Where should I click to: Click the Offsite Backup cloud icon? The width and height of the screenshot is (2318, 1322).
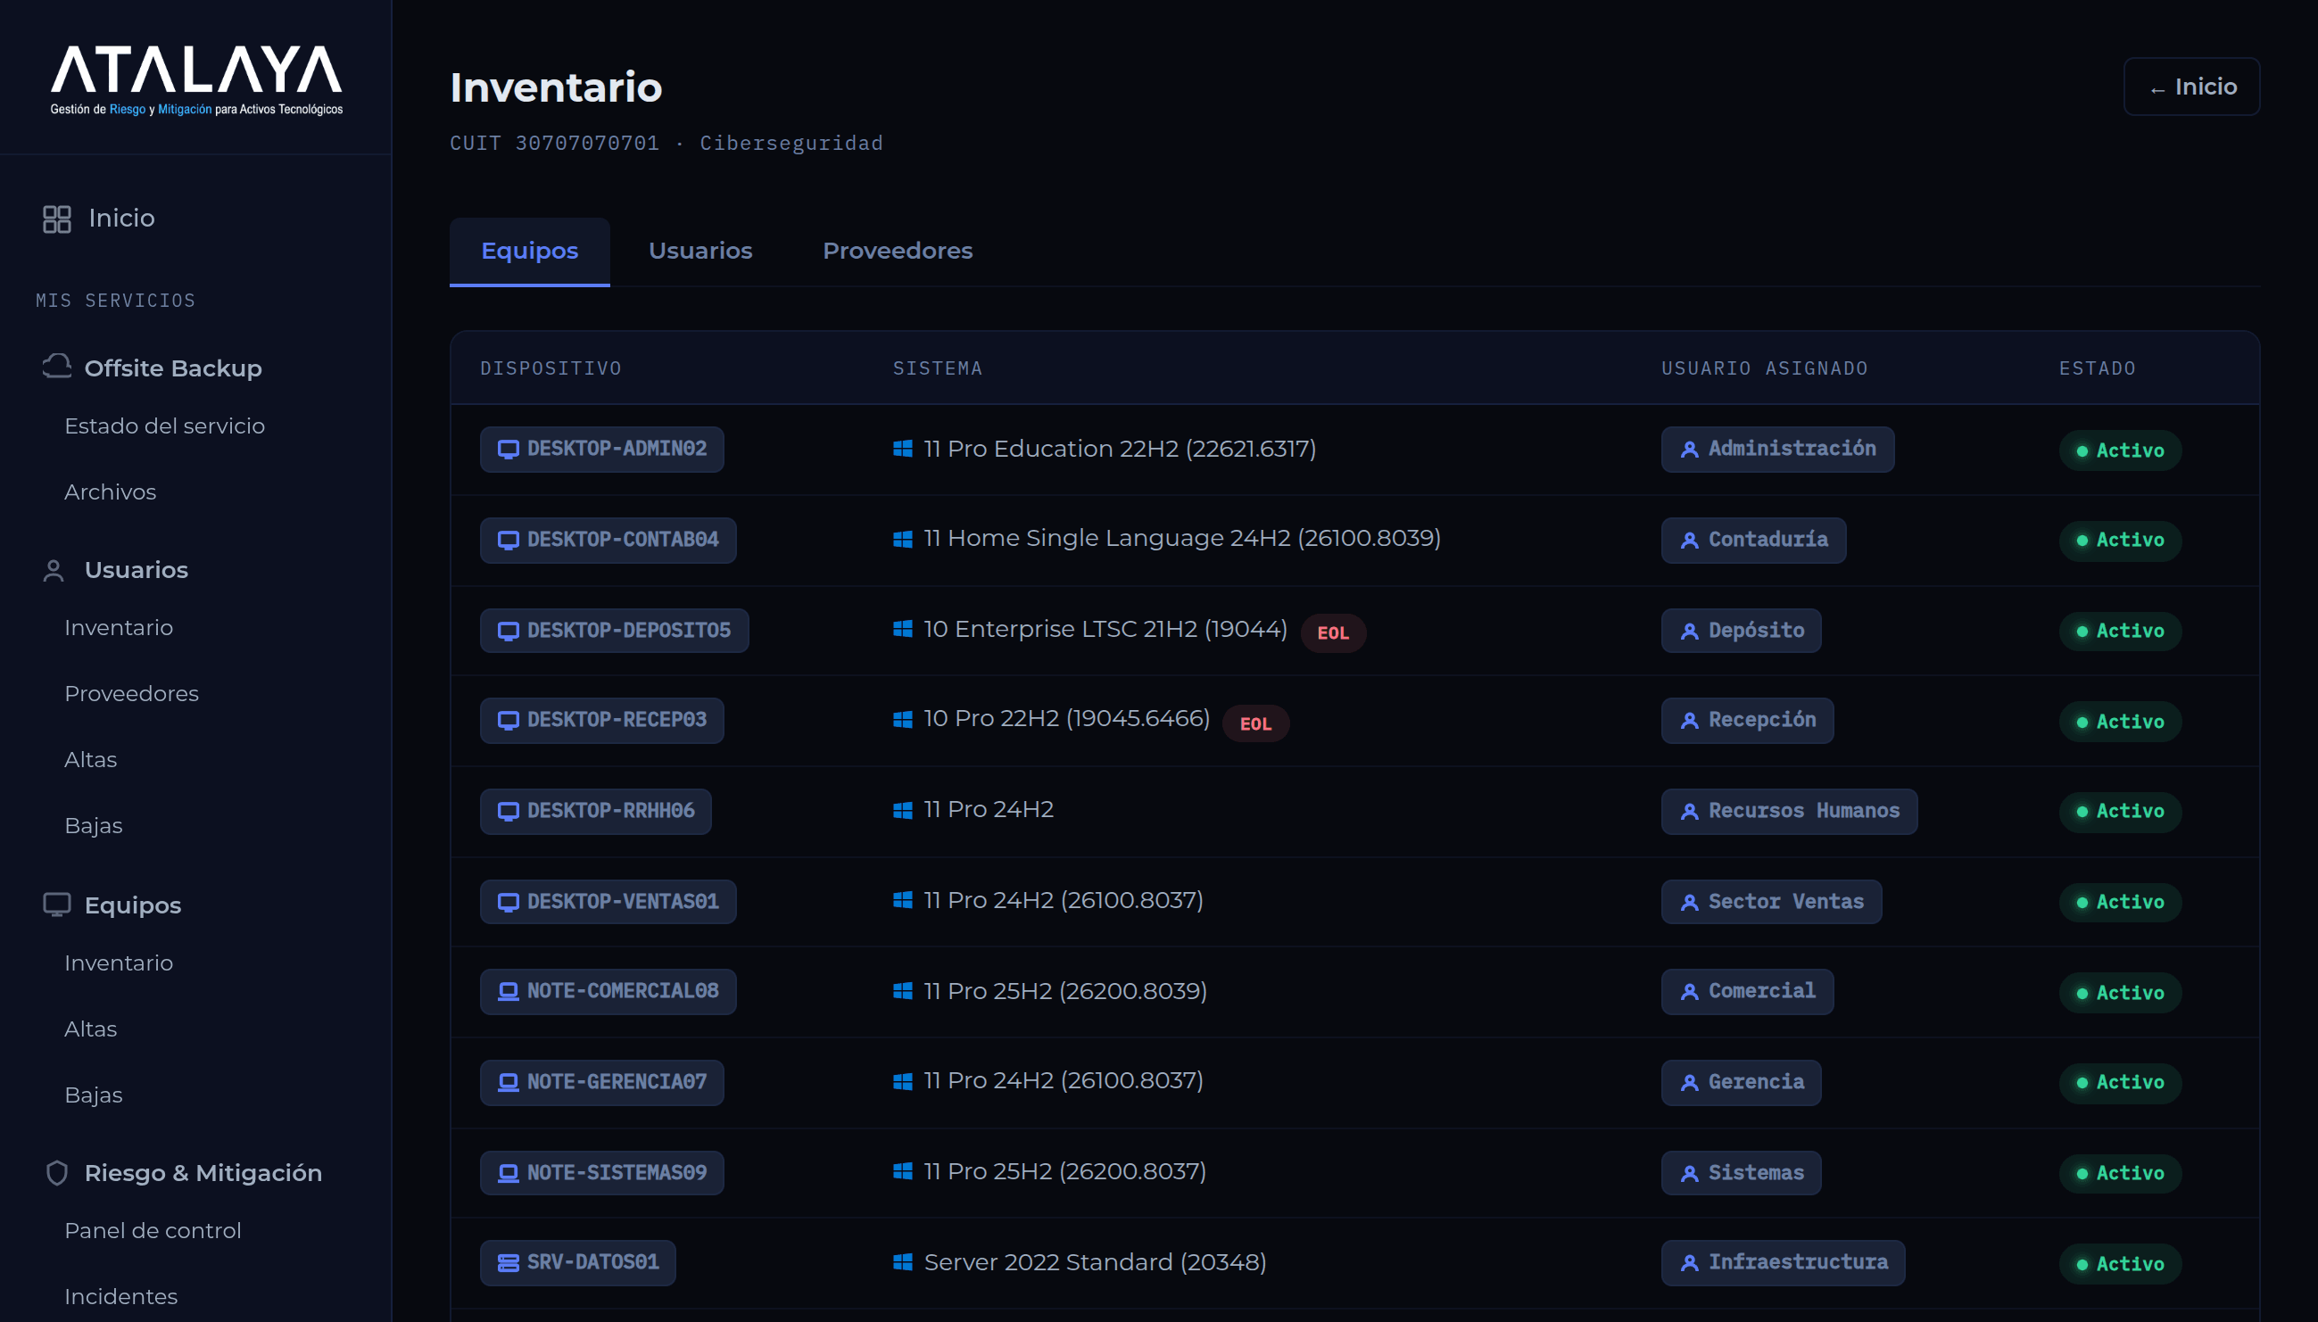click(56, 367)
